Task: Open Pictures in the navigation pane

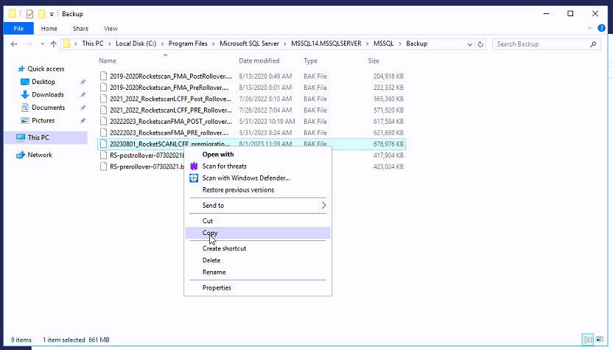Action: [43, 120]
